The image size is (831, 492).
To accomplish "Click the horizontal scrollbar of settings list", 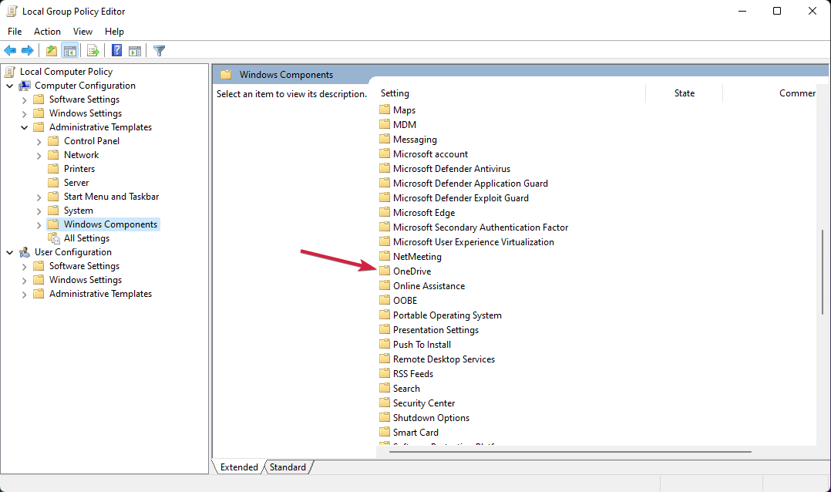I will pos(570,452).
